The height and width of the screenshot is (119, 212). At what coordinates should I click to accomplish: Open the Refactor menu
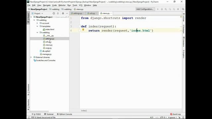pos(62,5)
